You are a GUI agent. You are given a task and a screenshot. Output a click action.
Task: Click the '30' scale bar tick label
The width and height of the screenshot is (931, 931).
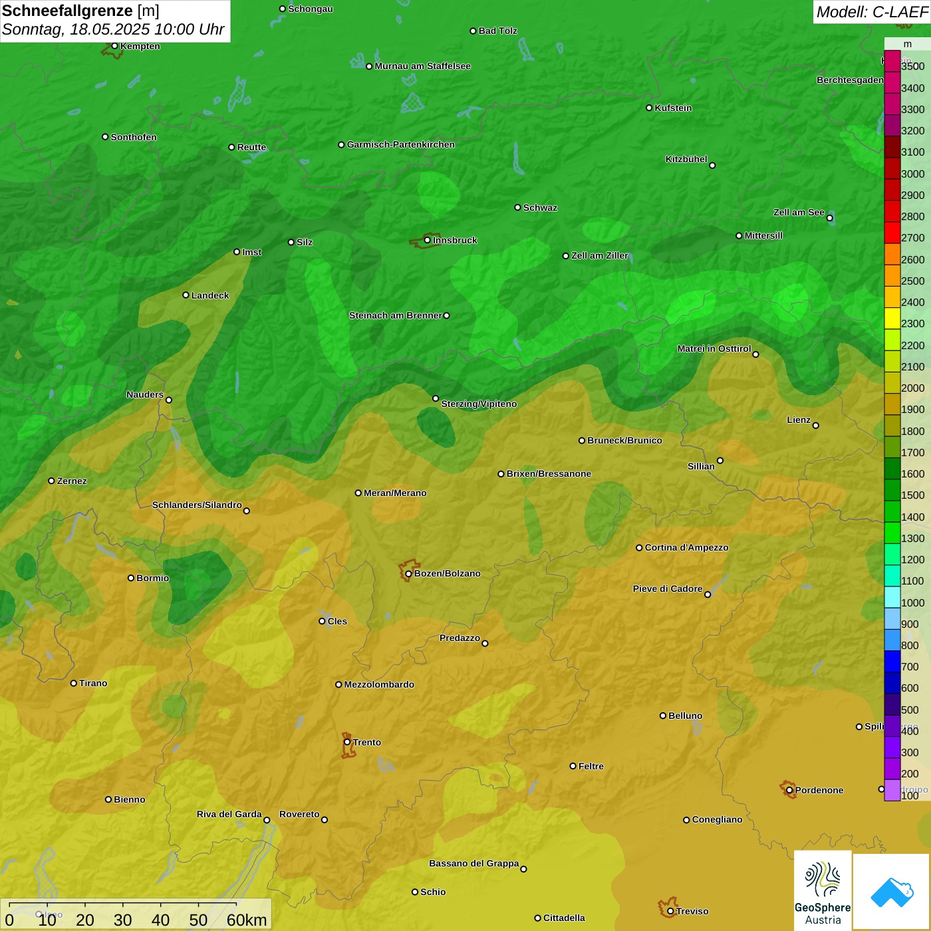point(123,920)
